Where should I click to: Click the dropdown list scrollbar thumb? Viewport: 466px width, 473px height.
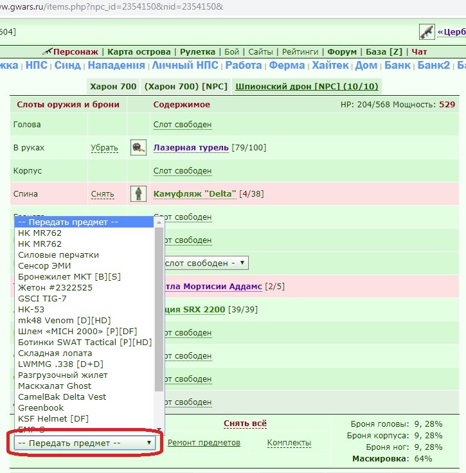tap(159, 309)
